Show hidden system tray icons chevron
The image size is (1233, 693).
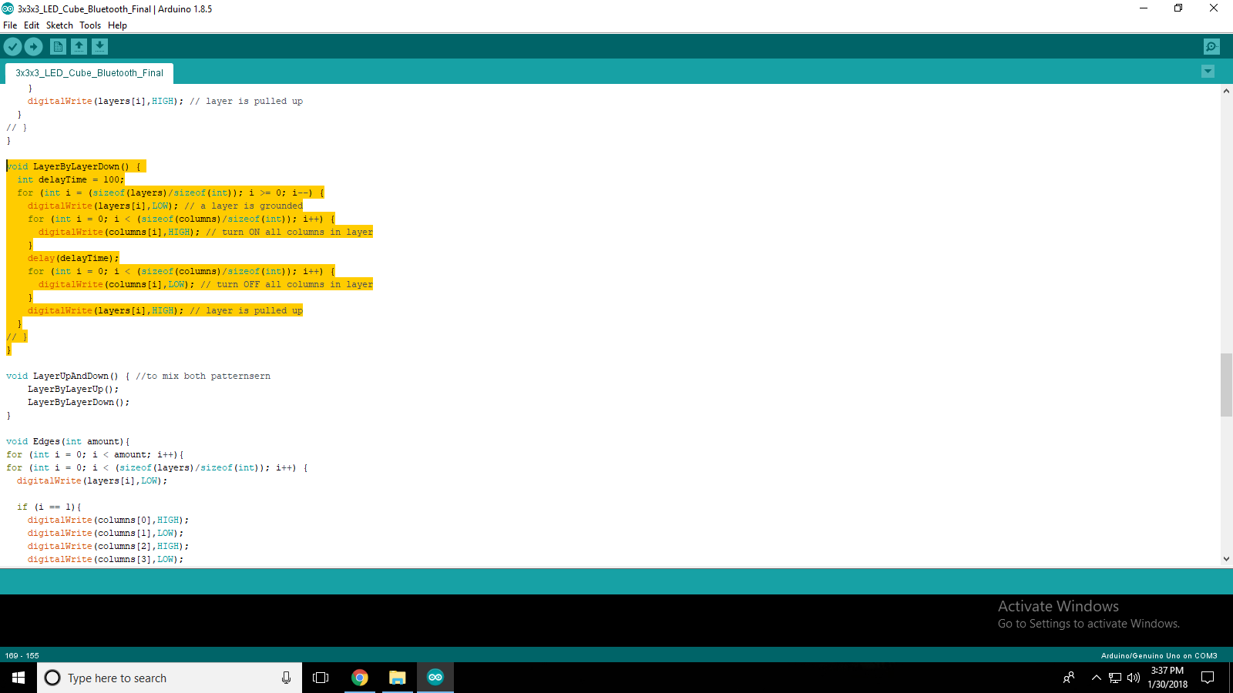[x=1096, y=678]
